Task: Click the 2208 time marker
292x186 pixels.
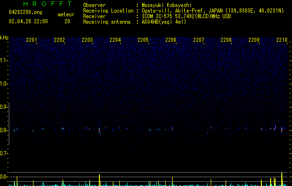Action: tap(226, 40)
